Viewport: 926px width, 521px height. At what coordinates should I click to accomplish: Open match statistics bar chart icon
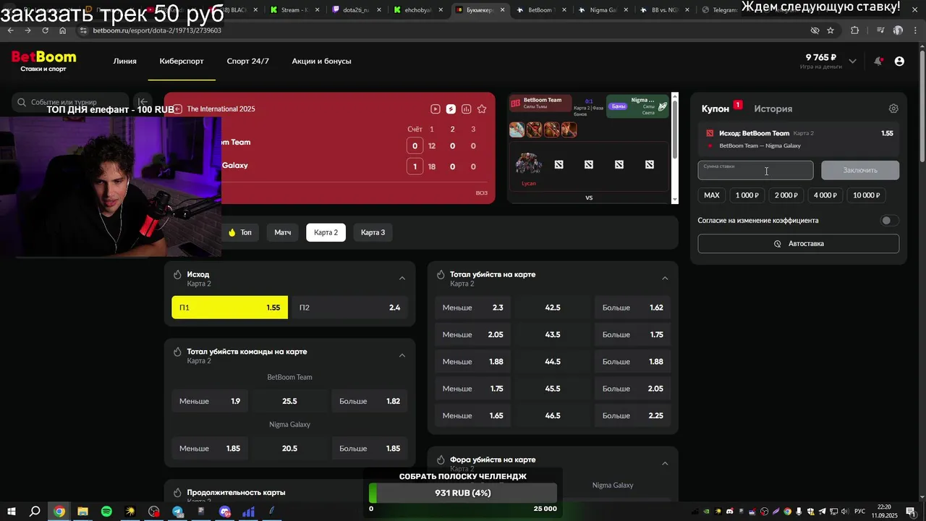(467, 109)
